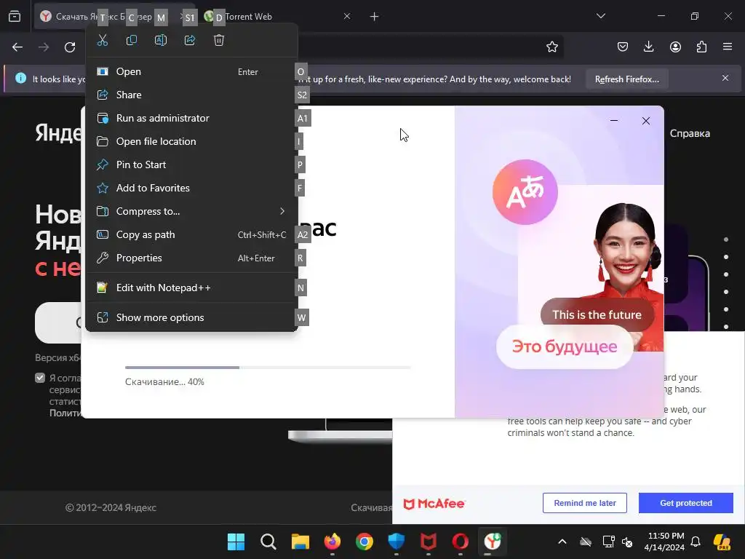Viewport: 745px width, 559px height.
Task: Click the Это будущее speech bubble
Action: click(x=565, y=346)
